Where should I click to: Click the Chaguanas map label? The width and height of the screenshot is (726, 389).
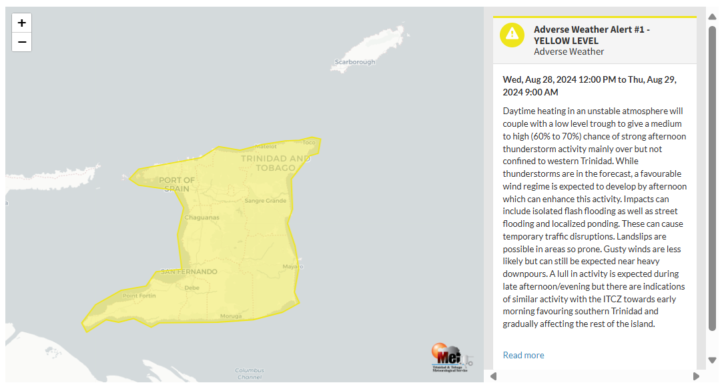click(202, 218)
